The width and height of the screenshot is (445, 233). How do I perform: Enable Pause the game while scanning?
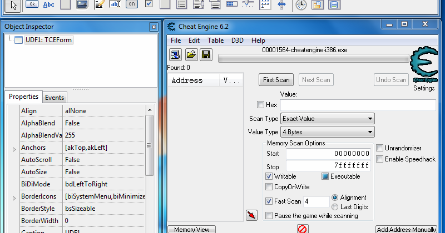269,216
